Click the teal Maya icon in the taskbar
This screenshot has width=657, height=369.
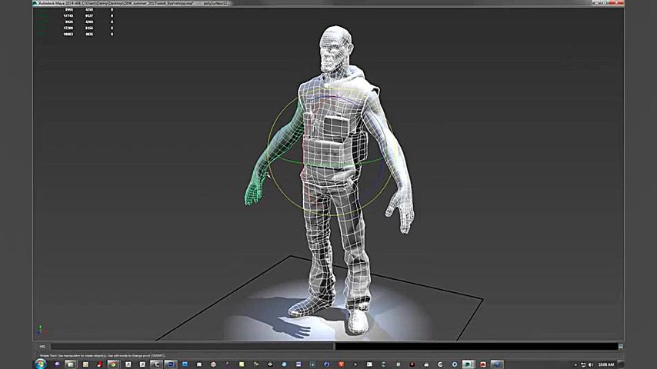tap(469, 364)
